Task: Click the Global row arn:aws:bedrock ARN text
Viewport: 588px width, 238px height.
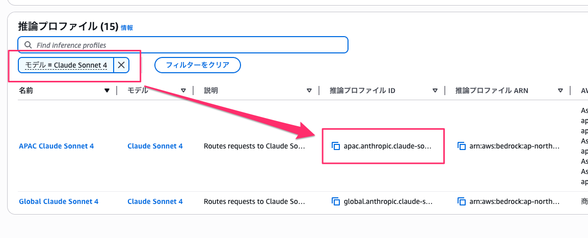Action: click(515, 201)
